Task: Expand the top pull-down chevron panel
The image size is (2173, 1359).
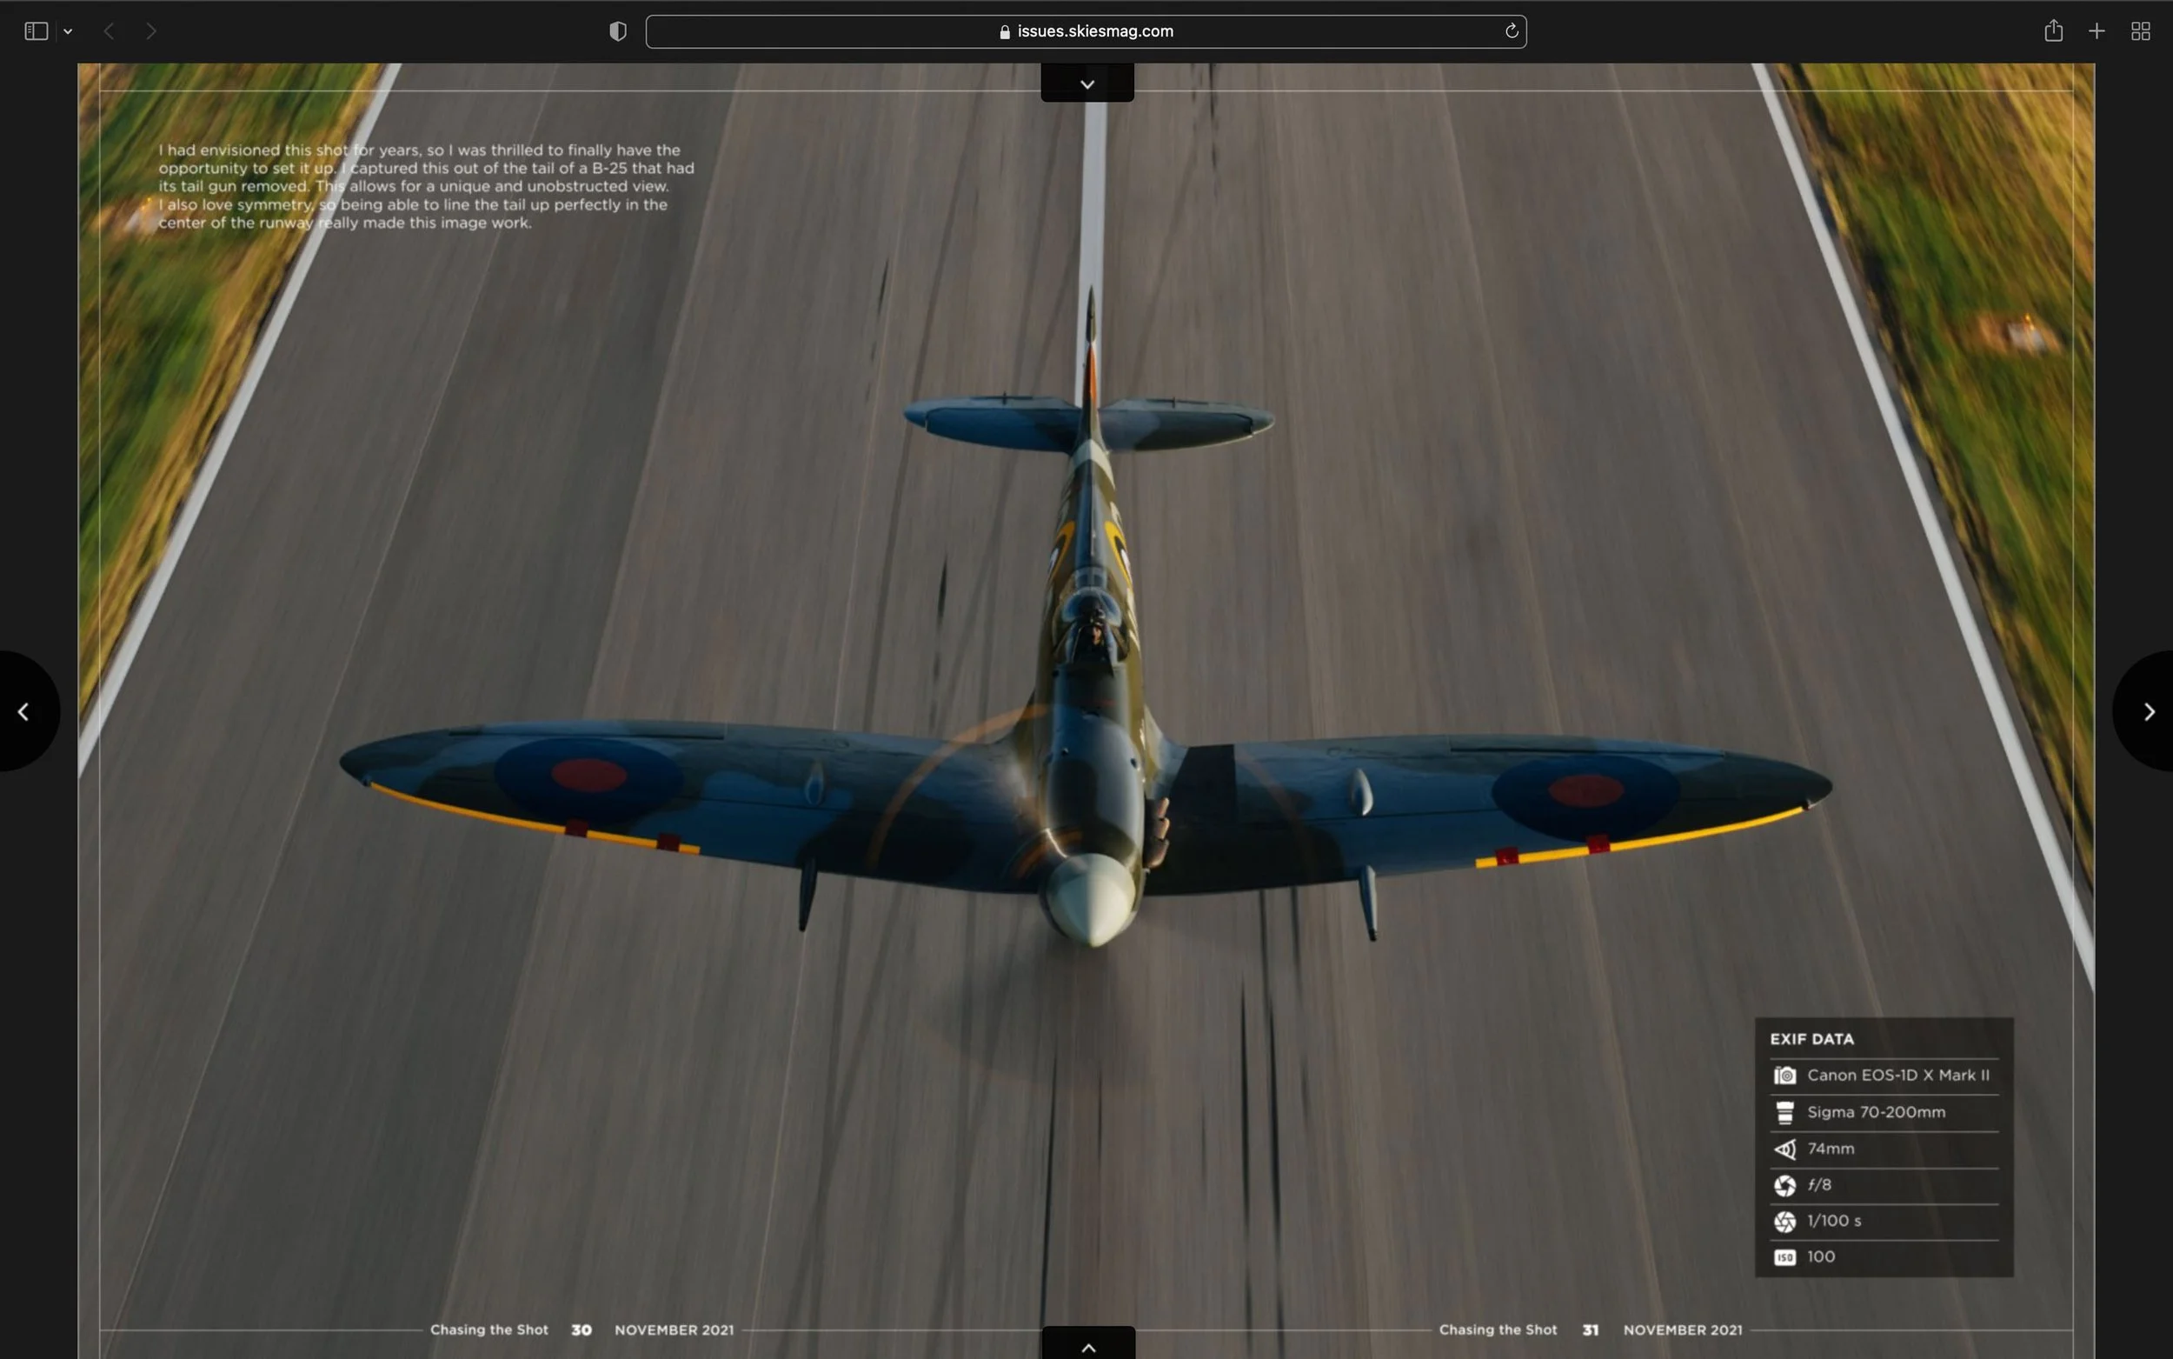Action: click(x=1087, y=83)
